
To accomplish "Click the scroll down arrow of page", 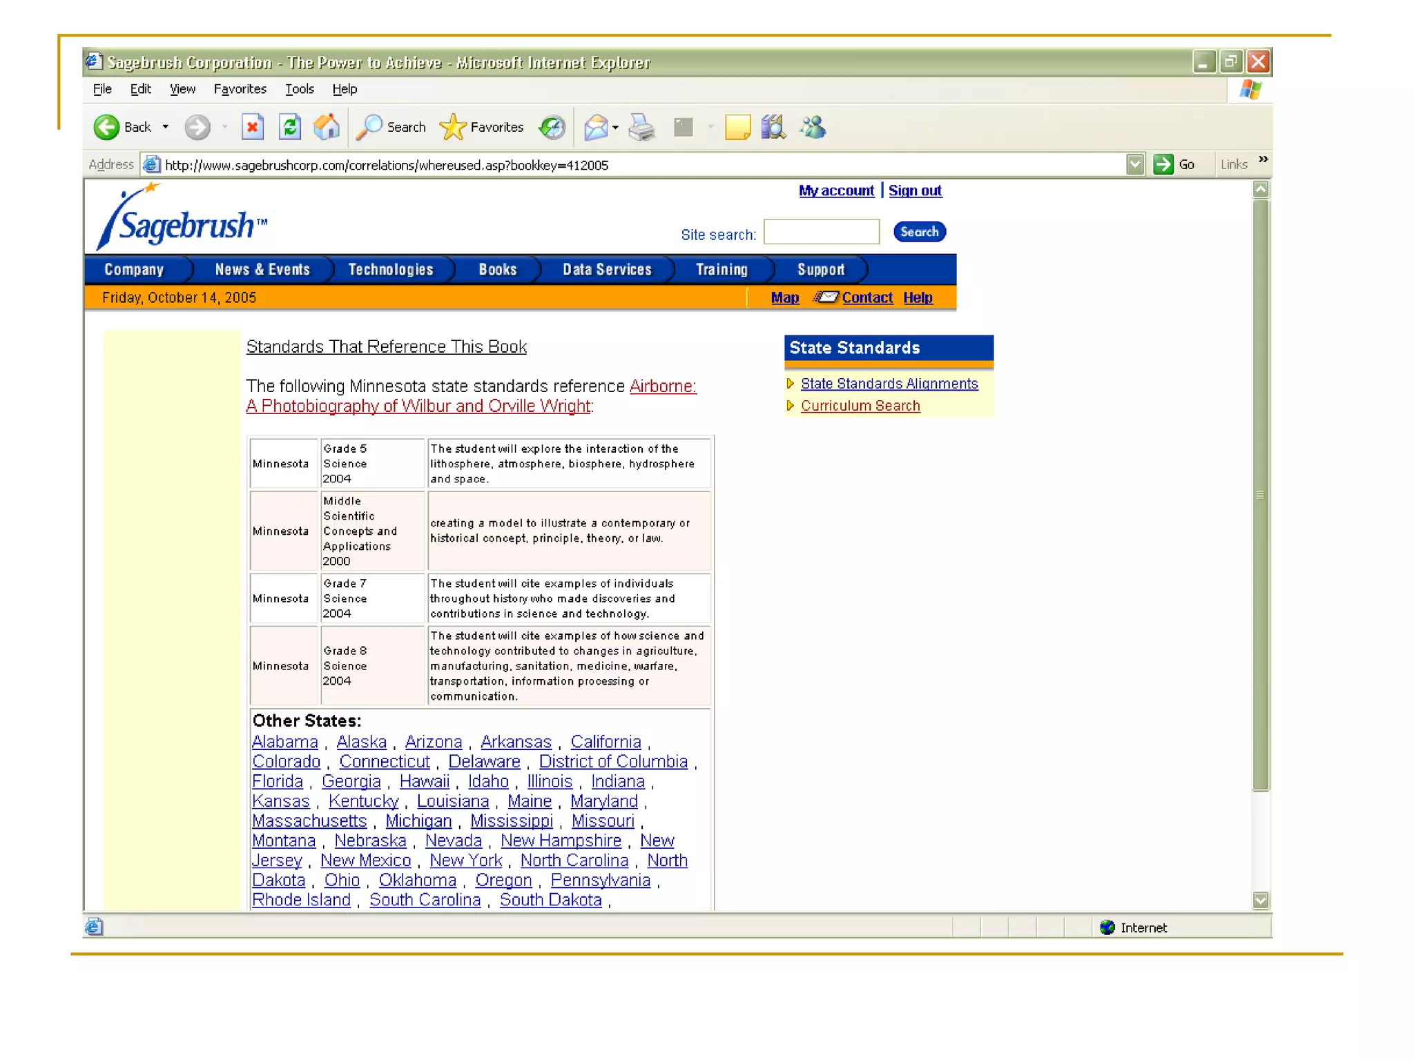I will pyautogui.click(x=1260, y=900).
